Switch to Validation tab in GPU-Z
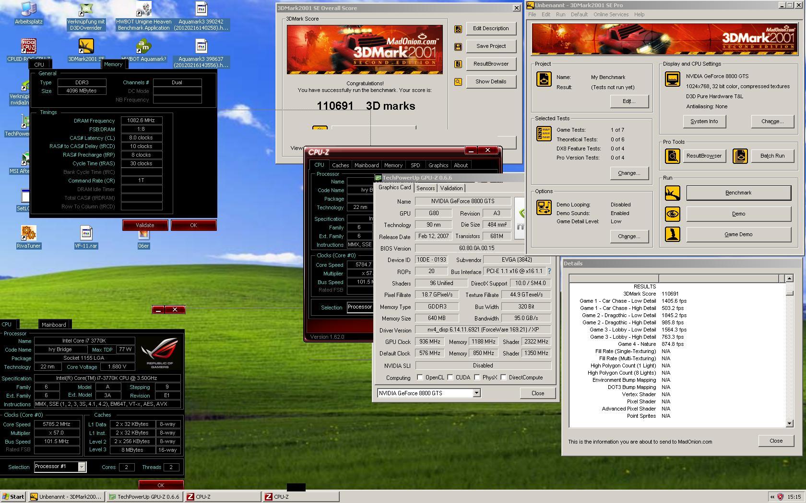806x503 pixels. (451, 188)
